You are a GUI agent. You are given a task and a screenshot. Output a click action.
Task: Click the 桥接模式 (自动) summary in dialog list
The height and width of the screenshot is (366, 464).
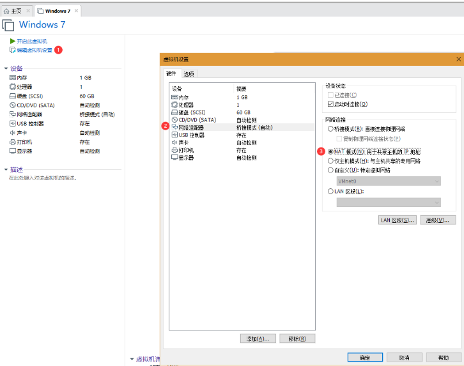[x=254, y=128]
